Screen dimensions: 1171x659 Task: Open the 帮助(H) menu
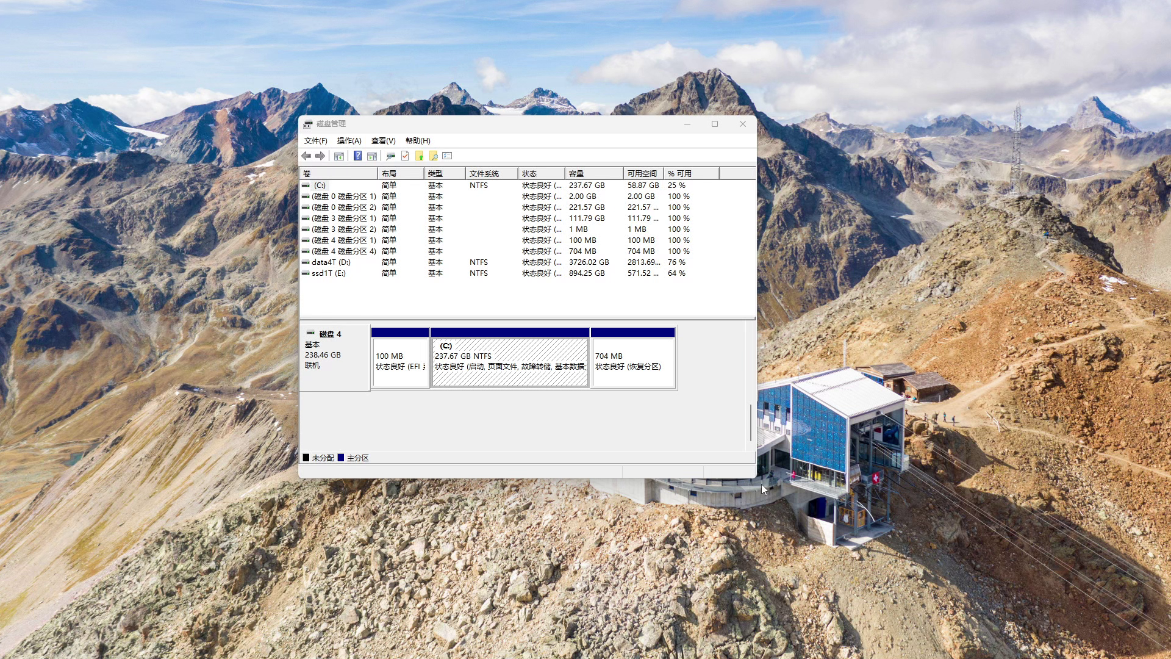pos(418,140)
